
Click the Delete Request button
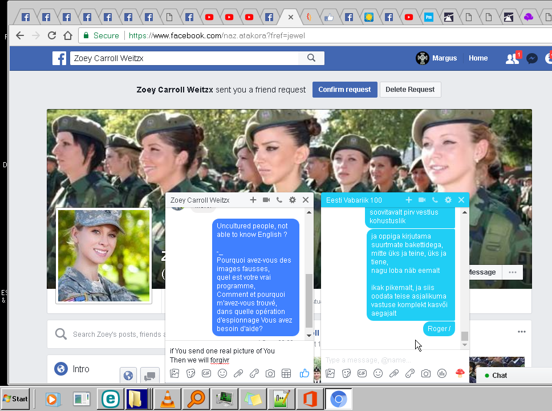pos(410,90)
